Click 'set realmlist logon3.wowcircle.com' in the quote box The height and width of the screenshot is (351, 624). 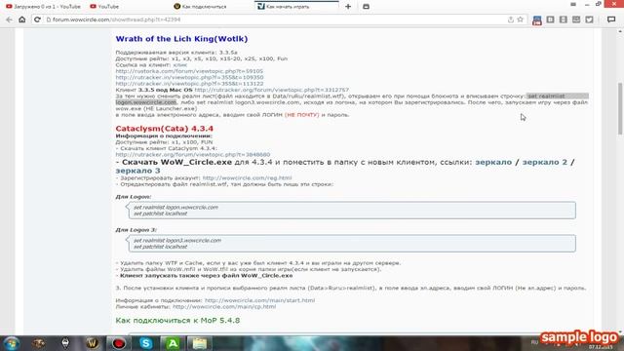[177, 241]
